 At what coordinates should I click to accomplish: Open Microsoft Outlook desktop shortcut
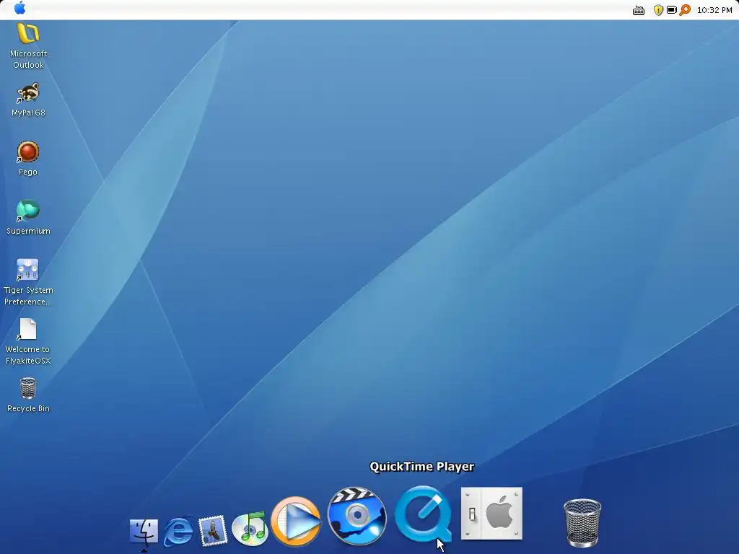click(28, 46)
